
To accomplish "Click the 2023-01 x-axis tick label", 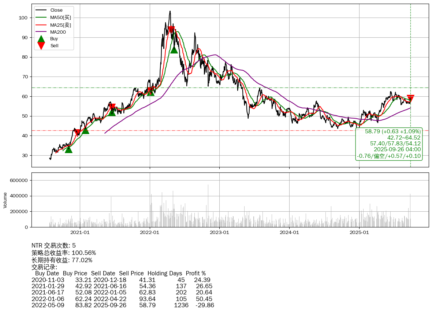I will click(220, 232).
